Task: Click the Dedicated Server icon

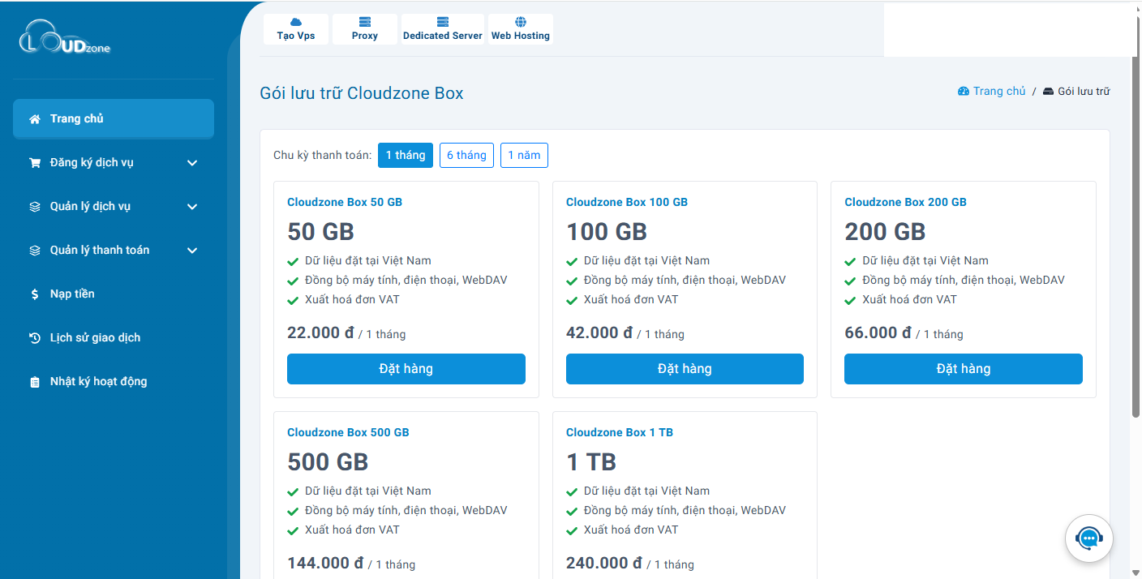Action: (443, 22)
